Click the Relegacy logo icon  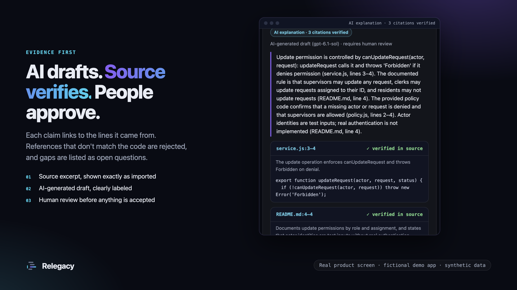(31, 266)
